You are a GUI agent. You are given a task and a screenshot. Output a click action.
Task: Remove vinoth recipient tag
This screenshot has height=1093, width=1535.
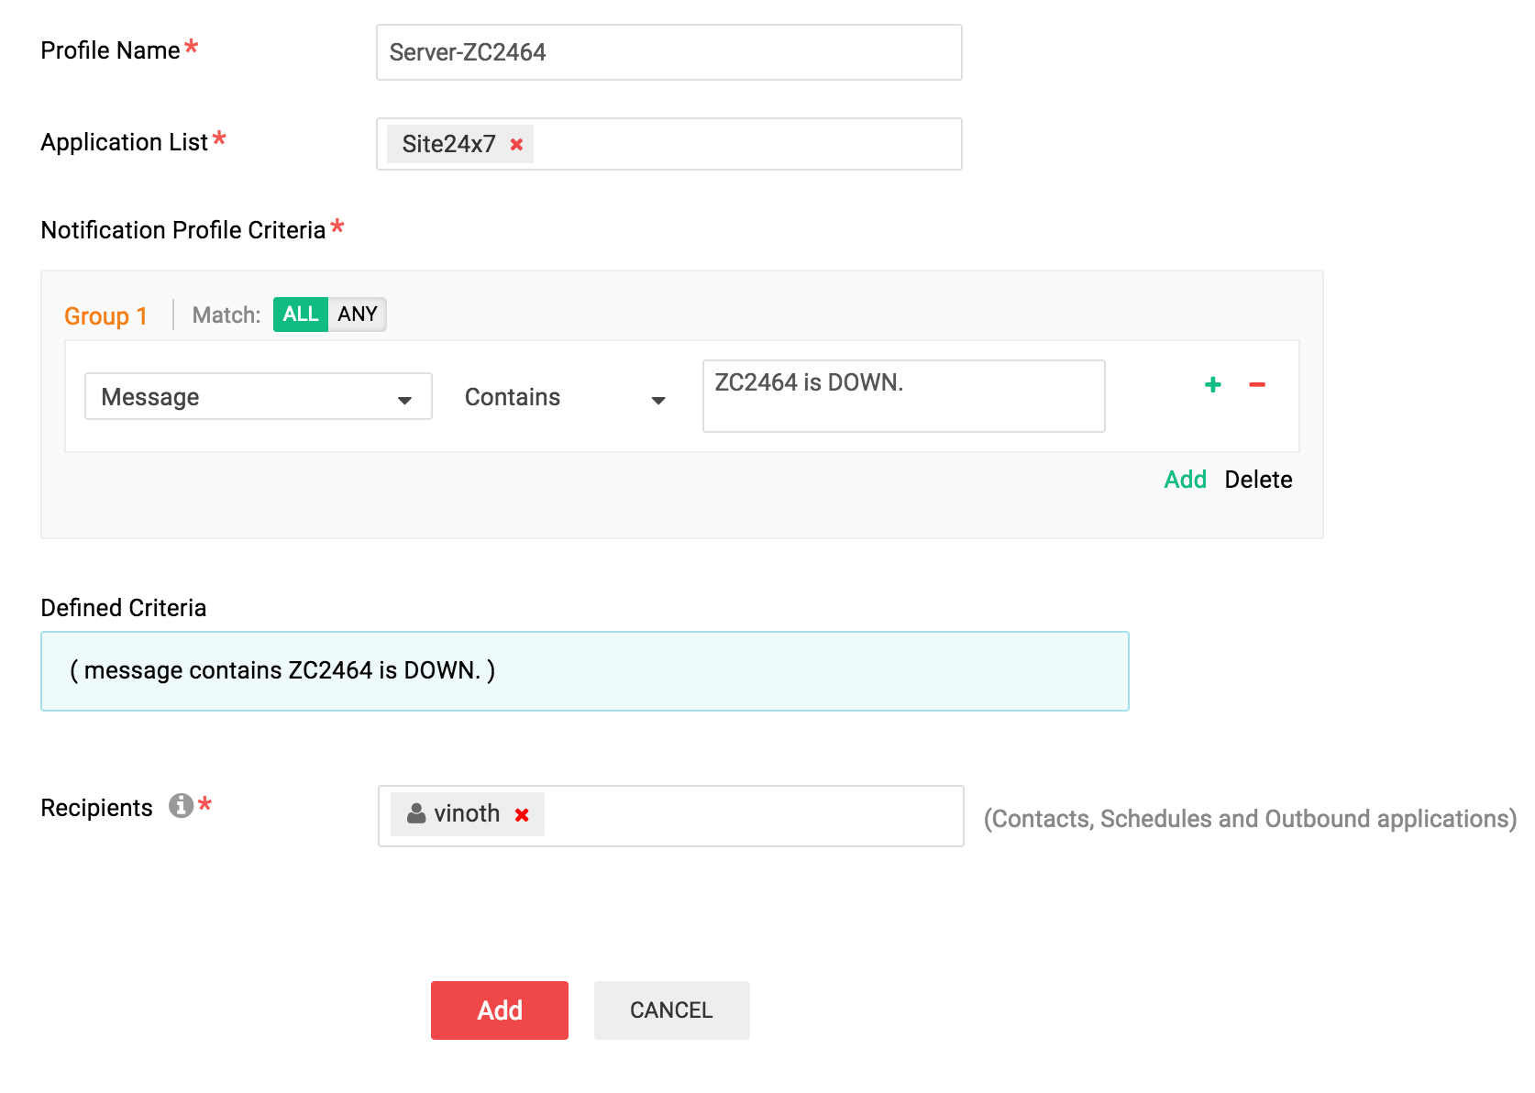pos(522,815)
